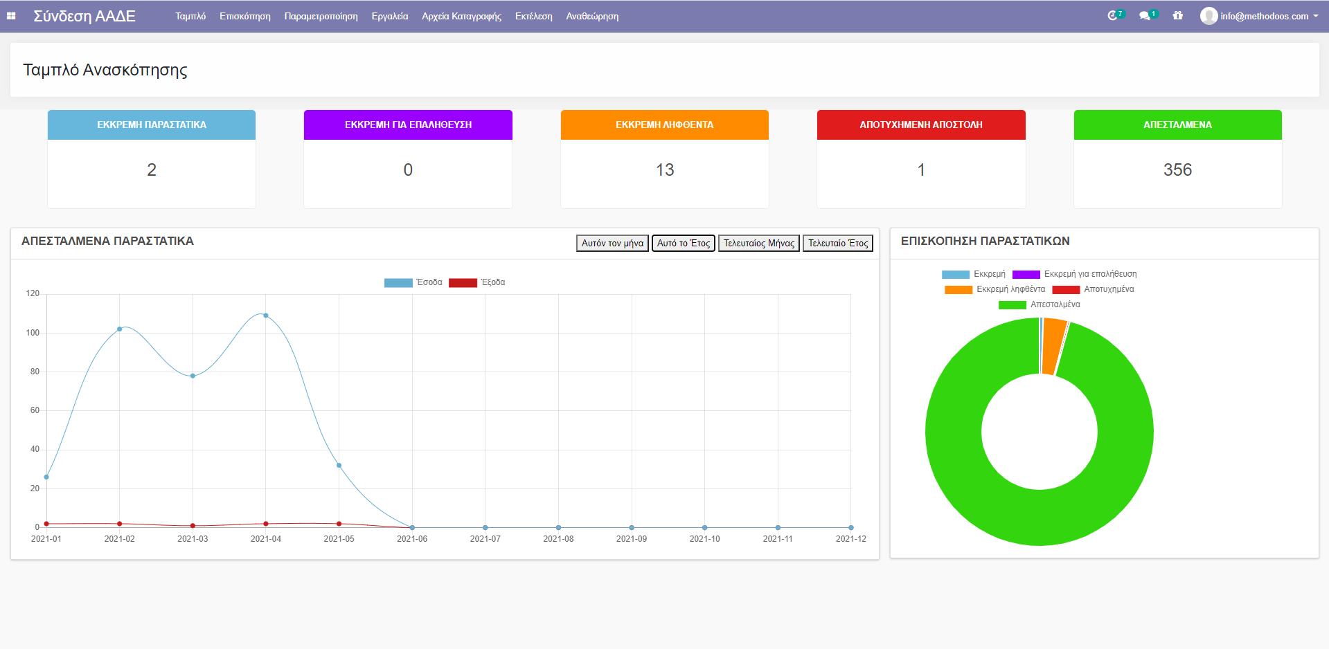
Task: Open the ΑΠΟΤΥΧΗΜΕΝΗ ΑΠΟΣΤΟΛΗ red card
Action: tap(920, 159)
